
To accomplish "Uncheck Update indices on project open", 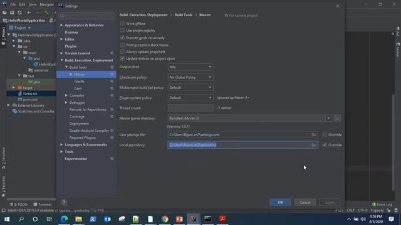I will 123,58.
